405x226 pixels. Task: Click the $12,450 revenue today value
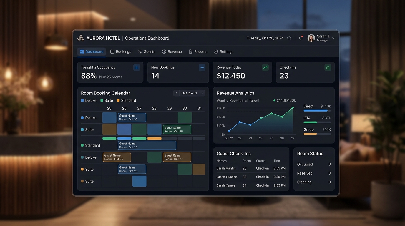pyautogui.click(x=231, y=76)
